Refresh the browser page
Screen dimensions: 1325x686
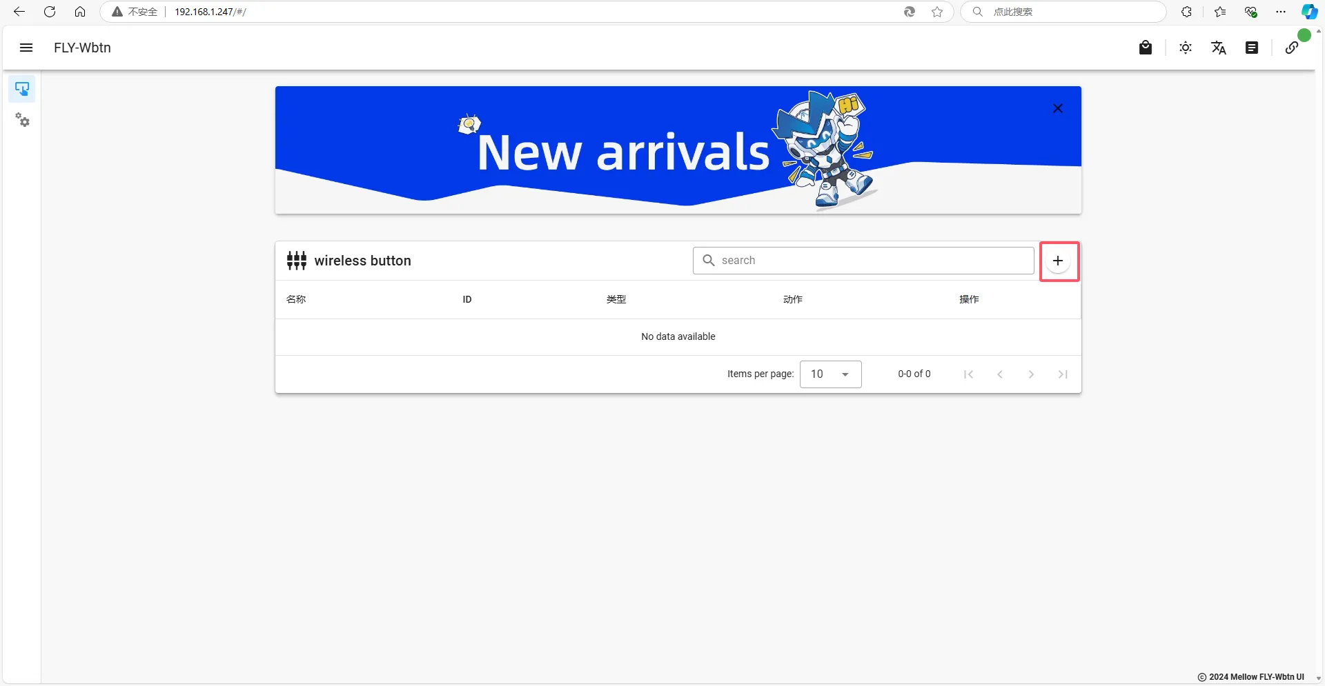[x=50, y=12]
